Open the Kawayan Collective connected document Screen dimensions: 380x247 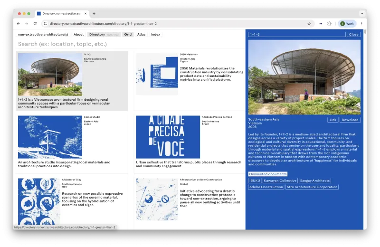280,180
